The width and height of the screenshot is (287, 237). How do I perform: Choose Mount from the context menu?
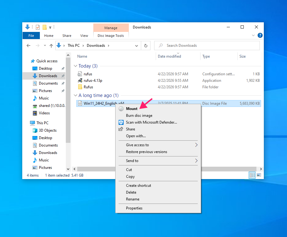click(158, 109)
